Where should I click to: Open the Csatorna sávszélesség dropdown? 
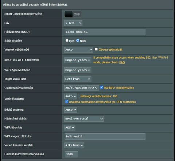(x=81, y=88)
